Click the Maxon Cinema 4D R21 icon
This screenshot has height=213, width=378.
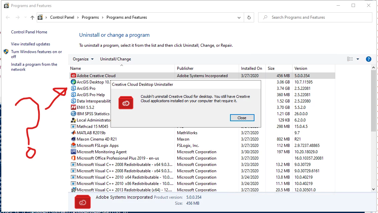pos(73,139)
